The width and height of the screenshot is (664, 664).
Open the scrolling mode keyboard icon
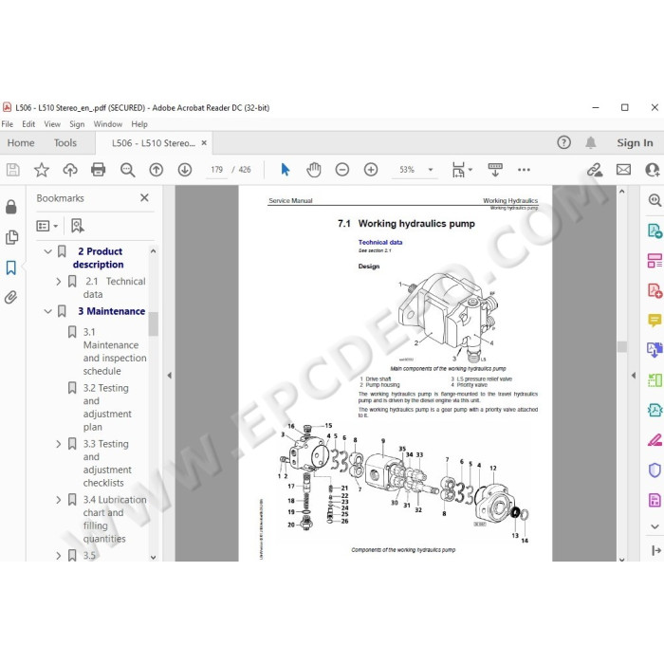495,170
